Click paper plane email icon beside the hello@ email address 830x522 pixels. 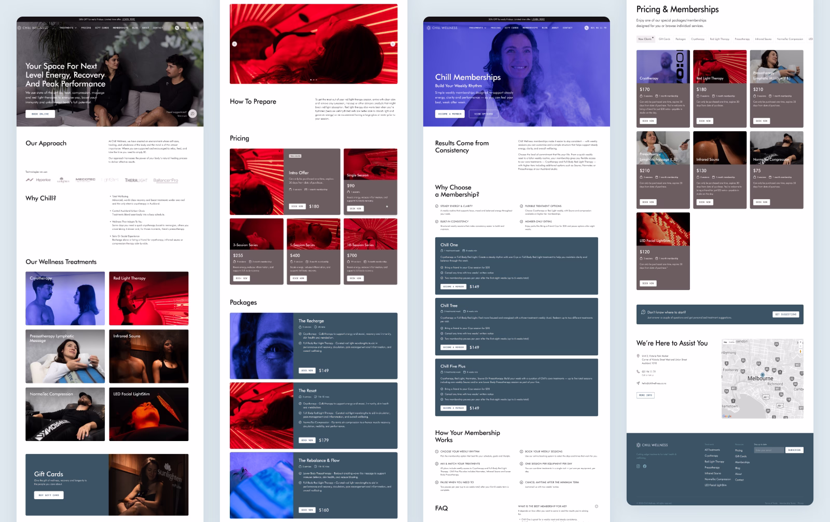(x=639, y=383)
